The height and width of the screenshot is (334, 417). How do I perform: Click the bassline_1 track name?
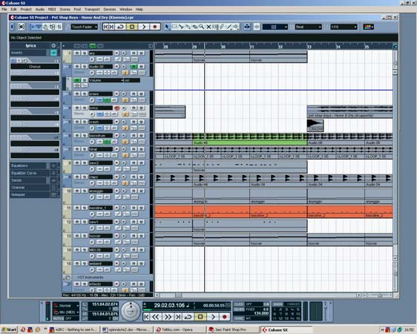(100, 208)
